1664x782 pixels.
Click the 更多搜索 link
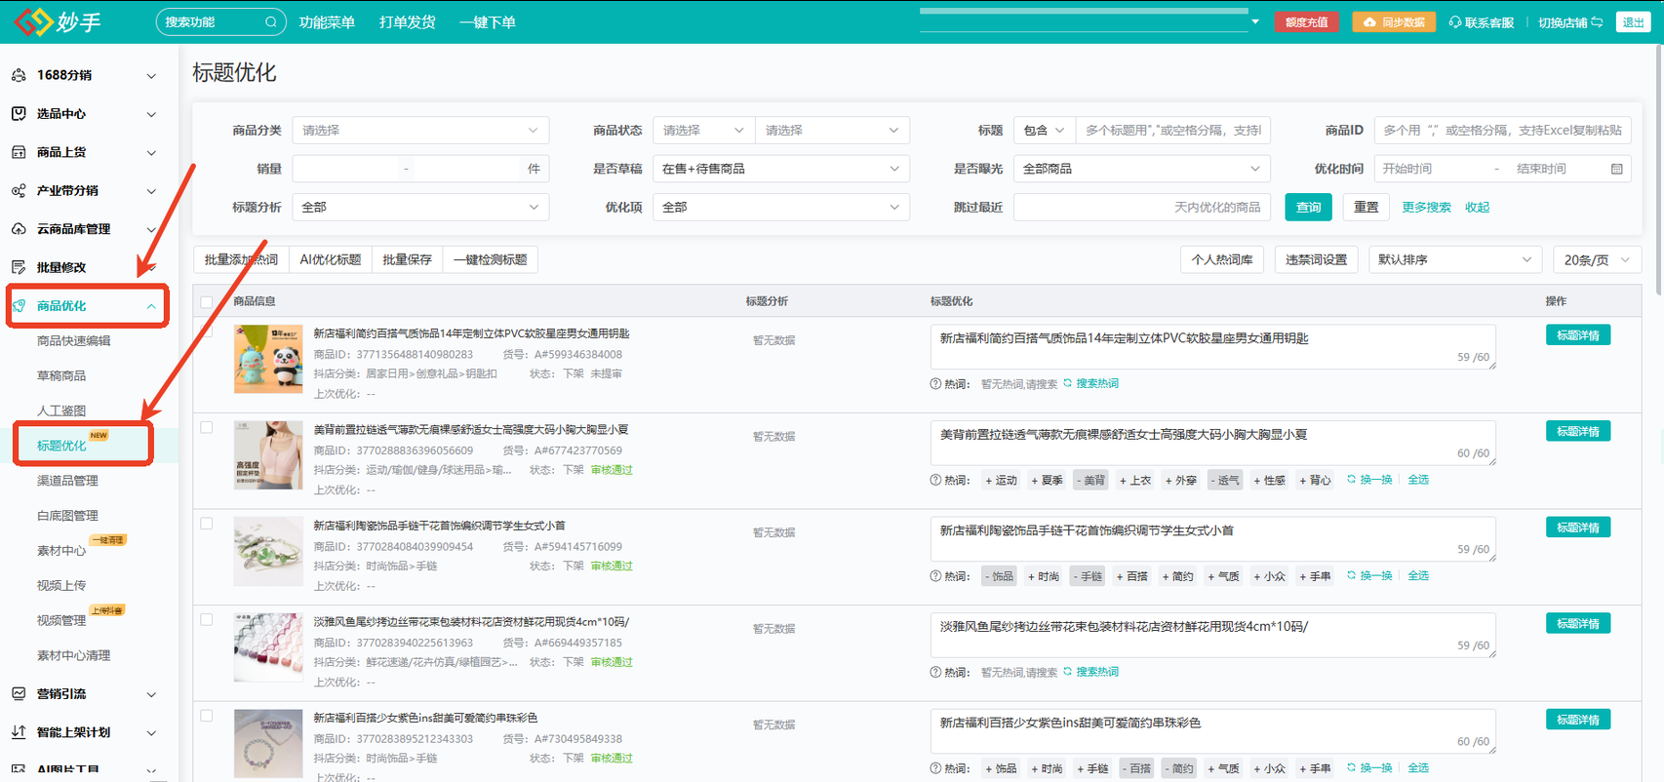[1426, 207]
